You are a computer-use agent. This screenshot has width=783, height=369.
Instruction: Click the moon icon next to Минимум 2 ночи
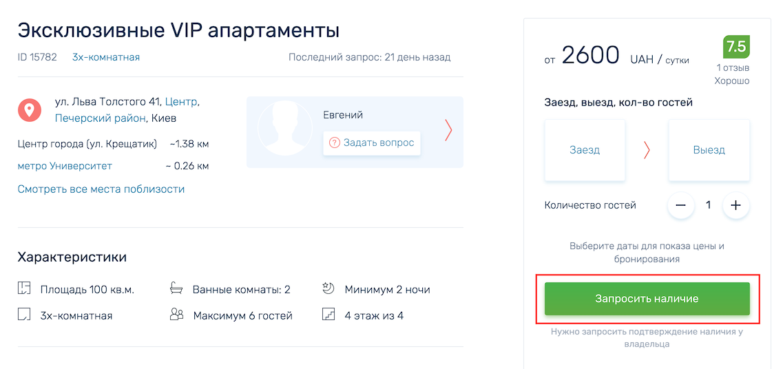click(x=328, y=288)
